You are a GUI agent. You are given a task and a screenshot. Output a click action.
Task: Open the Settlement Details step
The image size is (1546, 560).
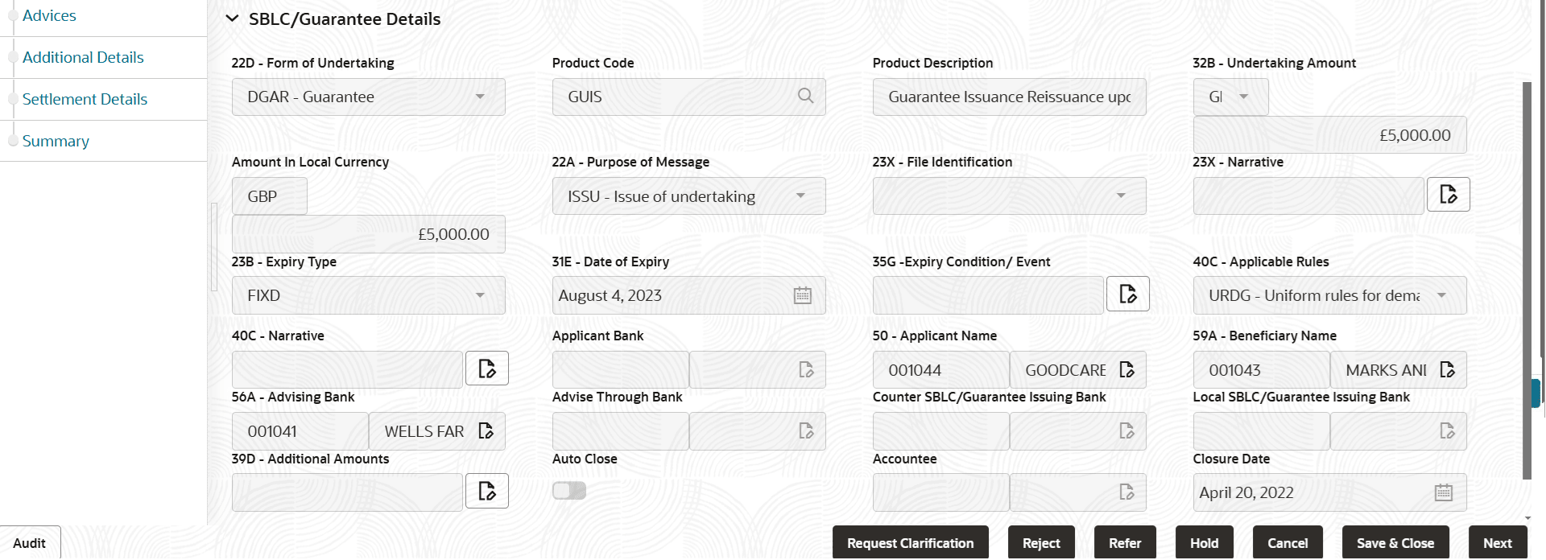click(x=85, y=100)
